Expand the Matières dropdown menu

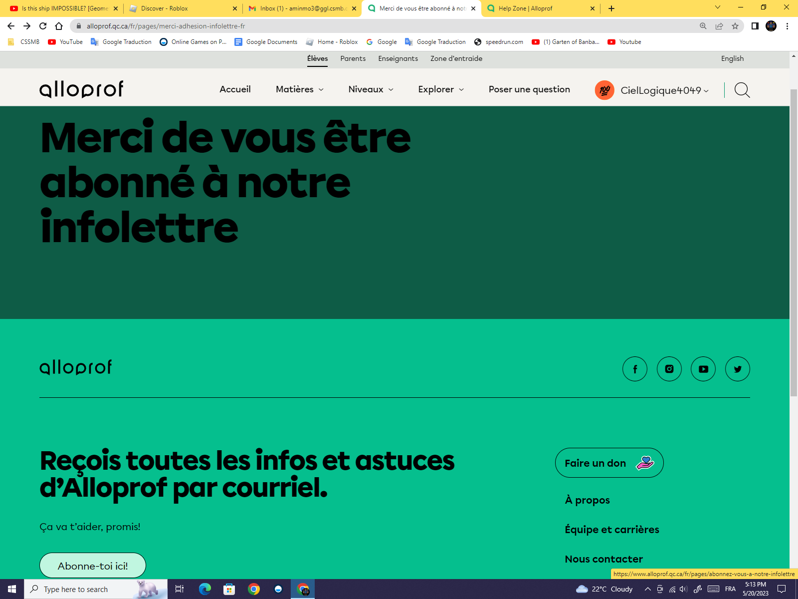coord(299,89)
